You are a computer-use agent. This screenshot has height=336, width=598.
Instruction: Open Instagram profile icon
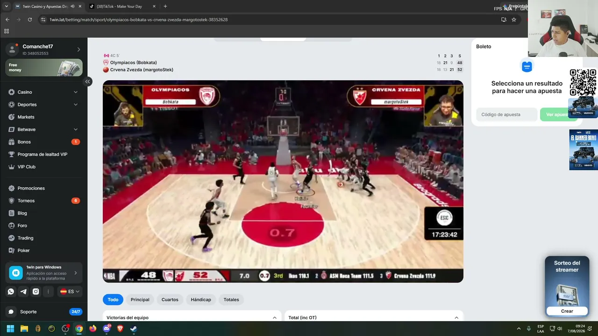tap(36, 292)
